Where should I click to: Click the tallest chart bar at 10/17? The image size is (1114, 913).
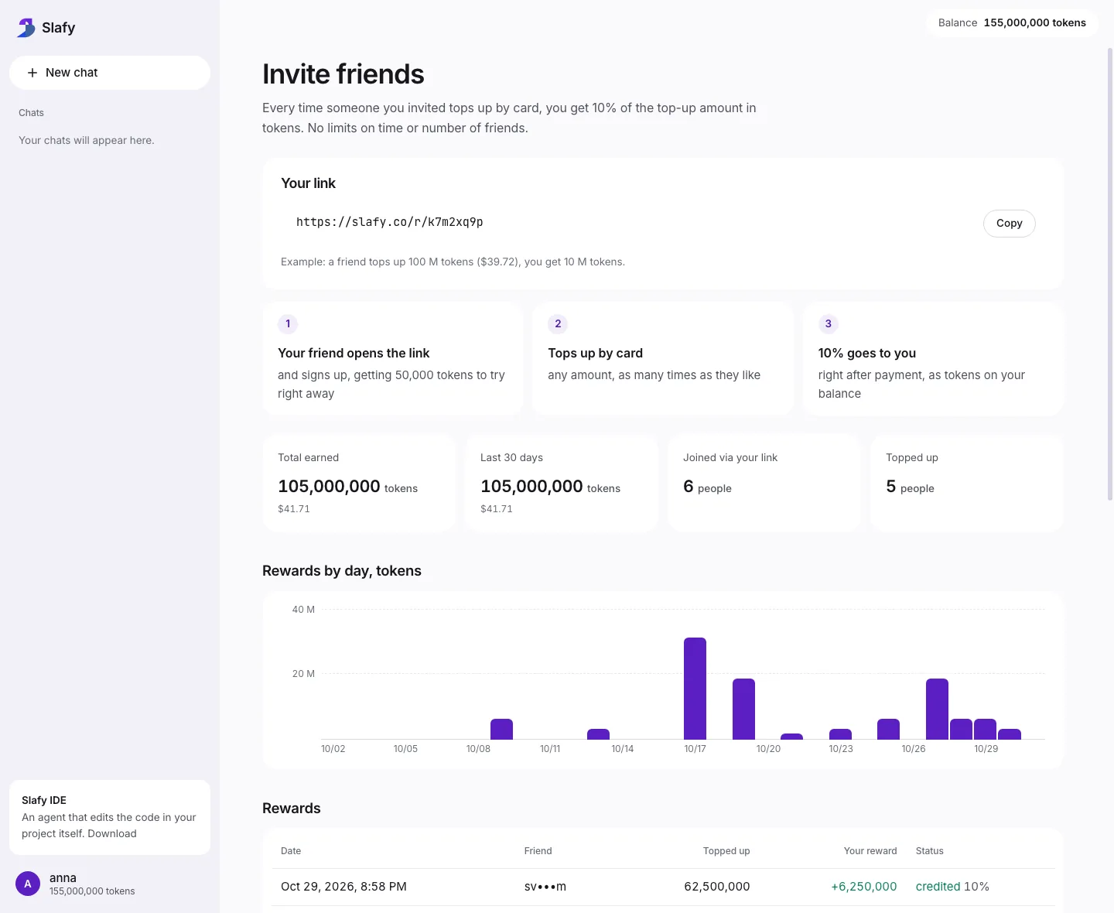(695, 688)
